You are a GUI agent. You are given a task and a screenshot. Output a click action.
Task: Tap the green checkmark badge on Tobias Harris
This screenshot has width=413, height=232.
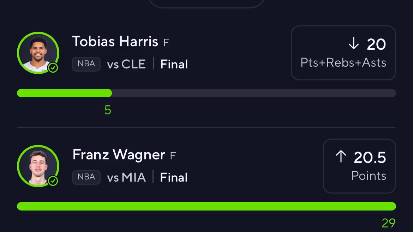tap(53, 68)
